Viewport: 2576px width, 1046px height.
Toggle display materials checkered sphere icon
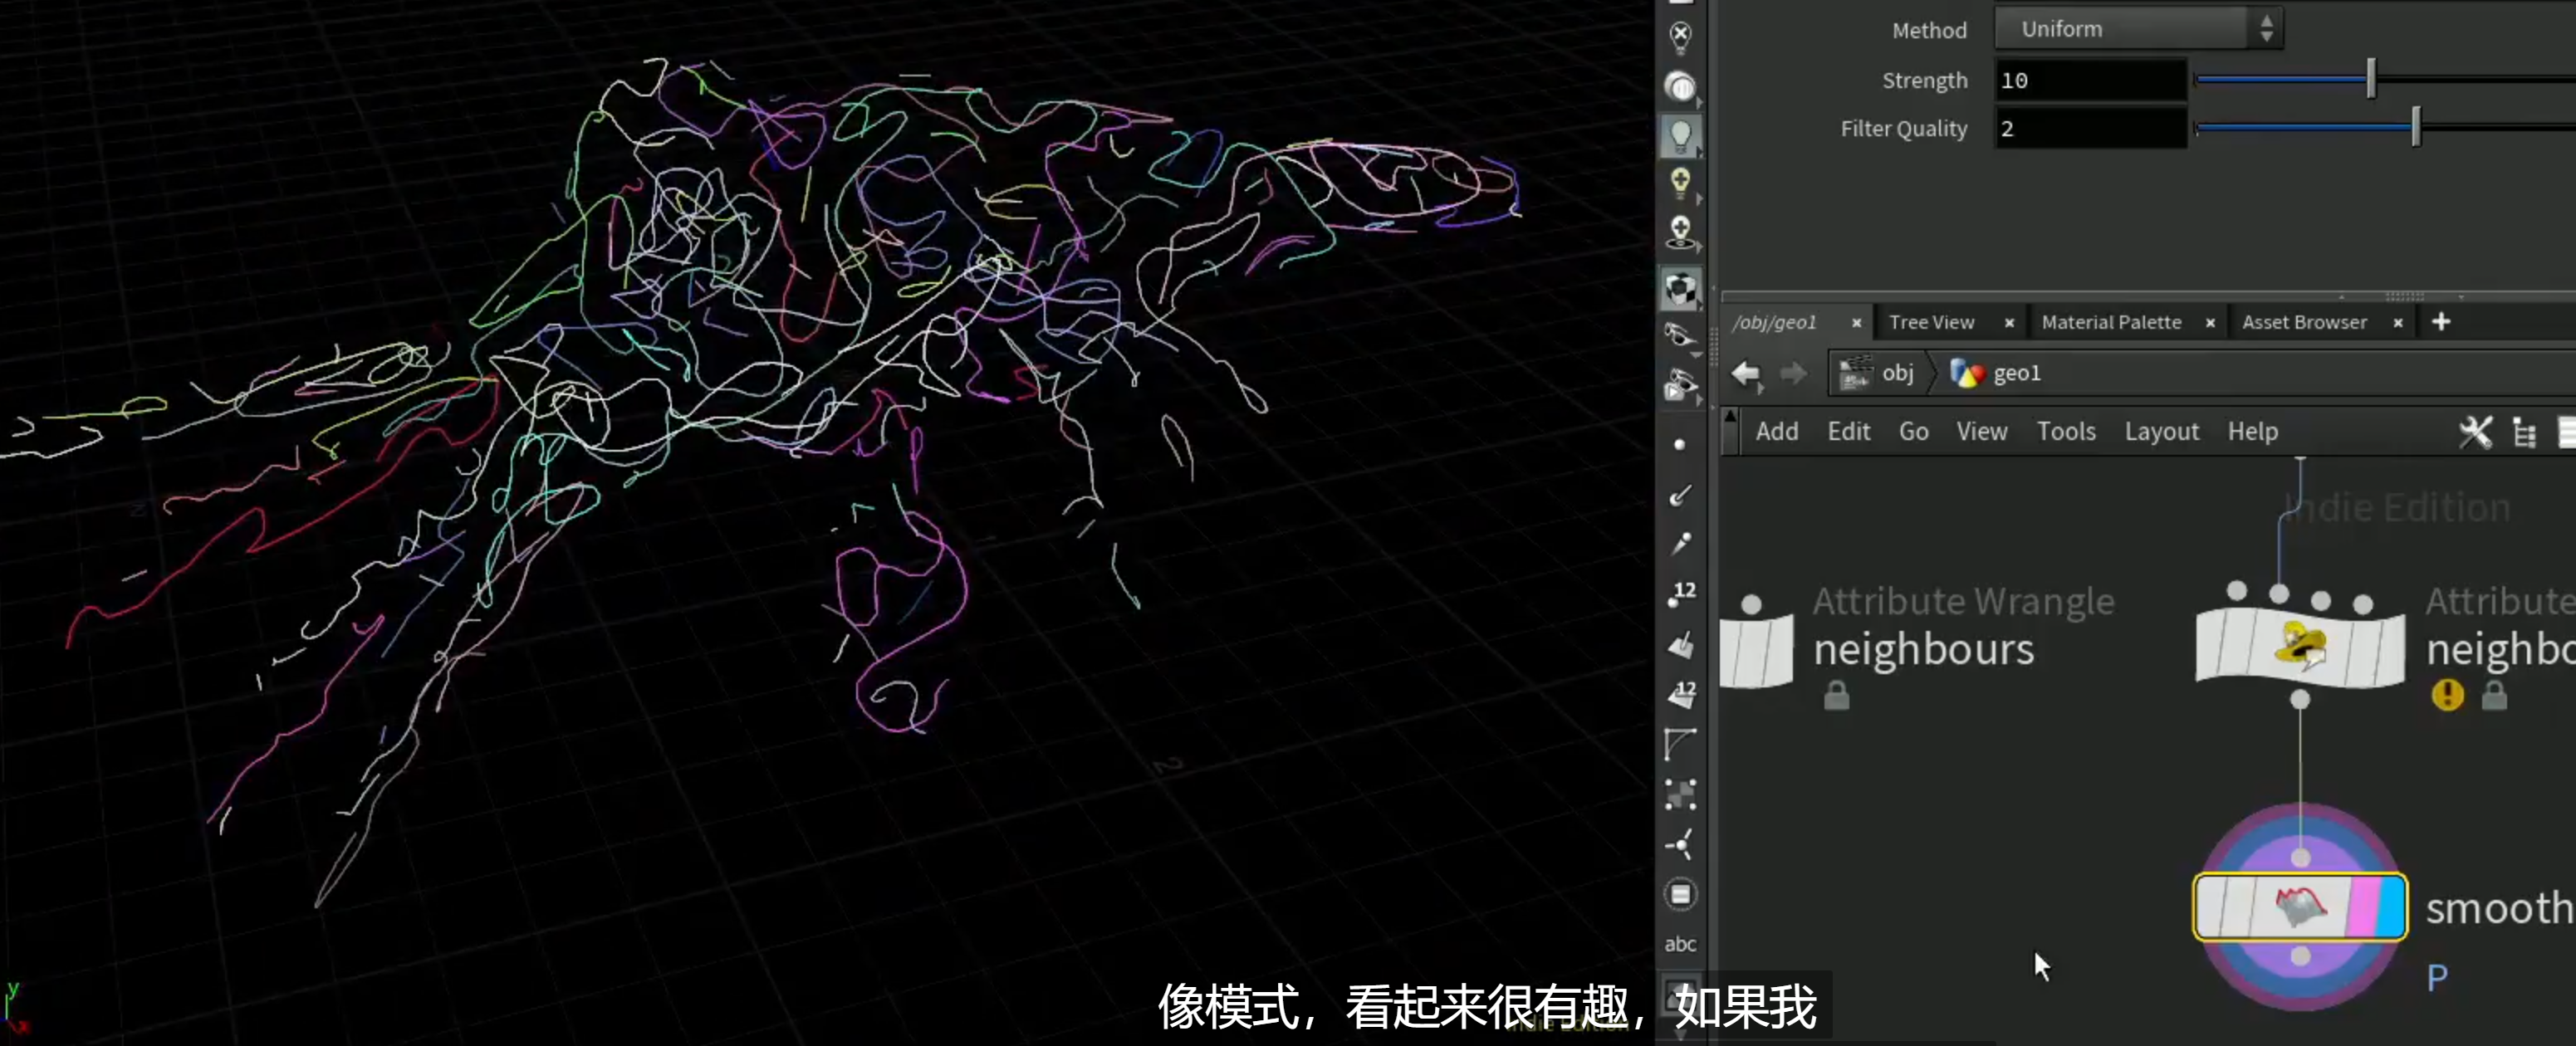[x=1681, y=288]
